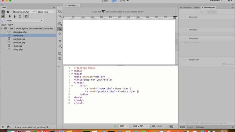Switch to the DOM tab

182,127
